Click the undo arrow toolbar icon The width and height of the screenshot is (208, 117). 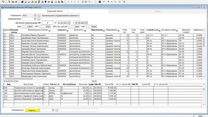click(104, 2)
